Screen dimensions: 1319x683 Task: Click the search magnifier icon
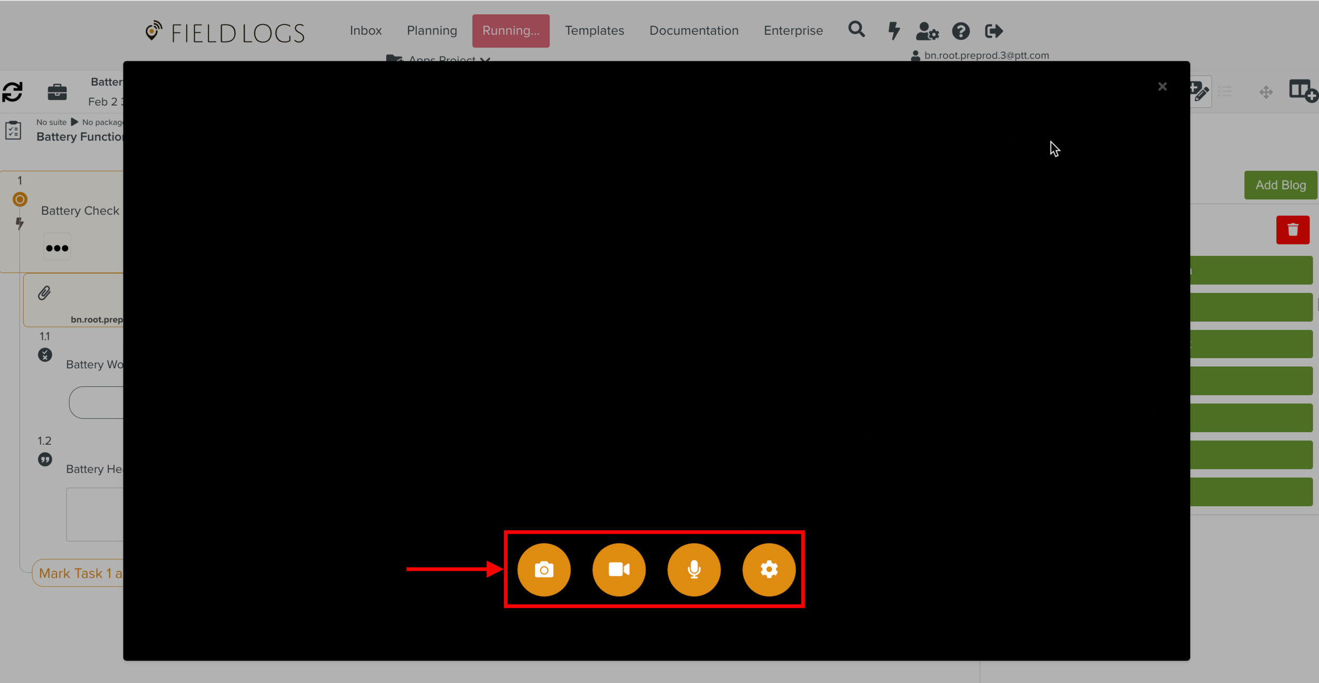[x=856, y=30]
